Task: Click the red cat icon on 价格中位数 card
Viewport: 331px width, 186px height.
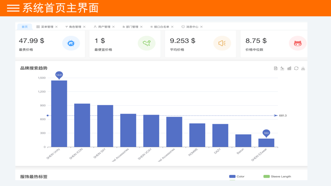Action: point(297,43)
